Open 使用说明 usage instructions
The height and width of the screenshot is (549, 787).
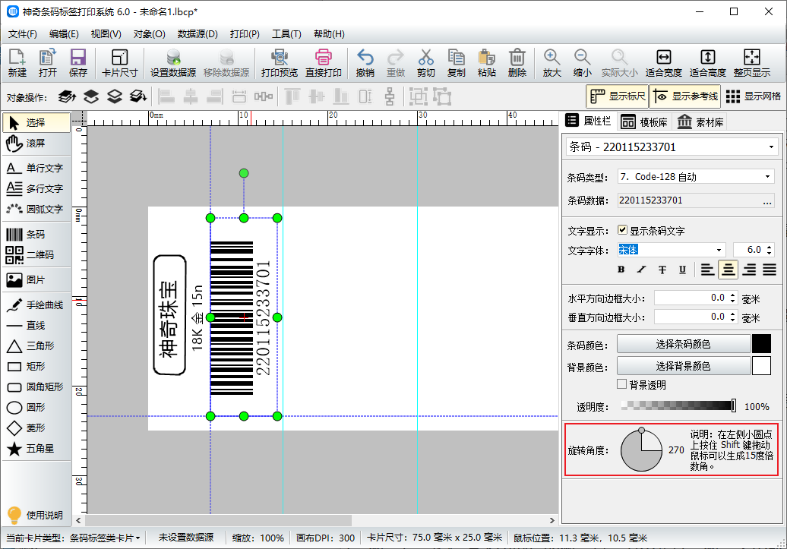pyautogui.click(x=36, y=516)
